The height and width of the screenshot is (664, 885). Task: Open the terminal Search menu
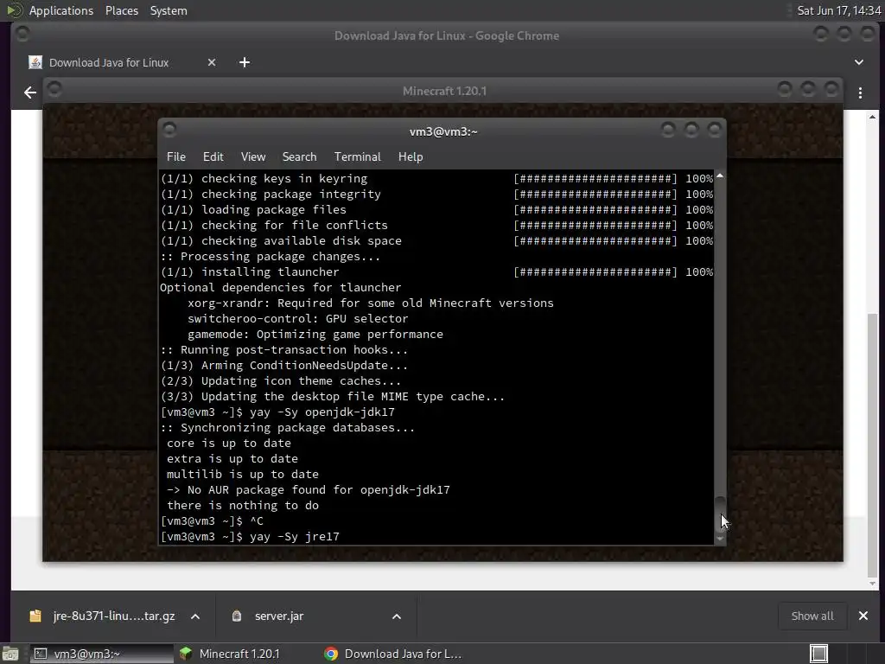pos(299,157)
